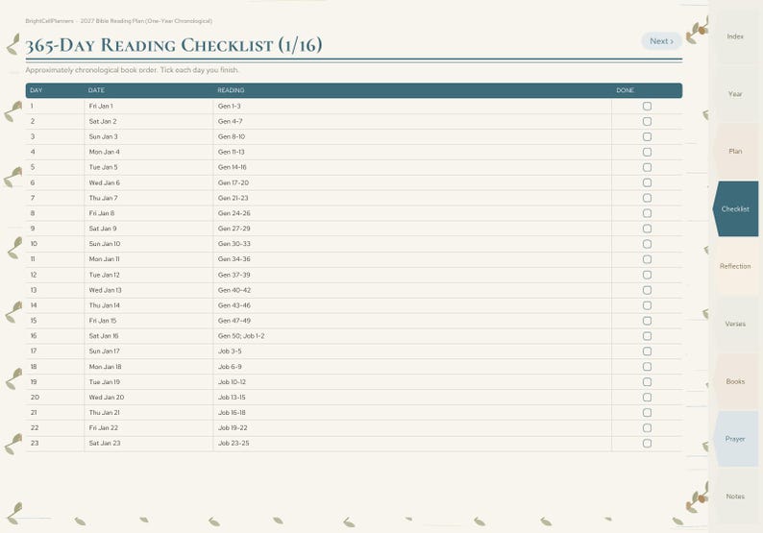
Task: Open the Reflection tab
Action: click(735, 267)
